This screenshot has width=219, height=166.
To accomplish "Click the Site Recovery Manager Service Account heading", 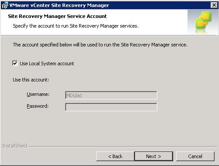I will pyautogui.click(x=57, y=16).
